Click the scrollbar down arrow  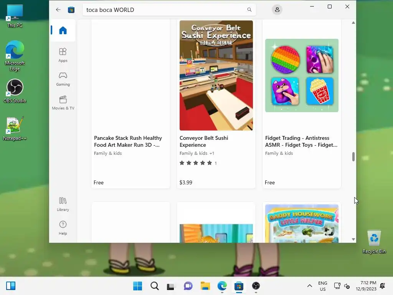pos(353,239)
